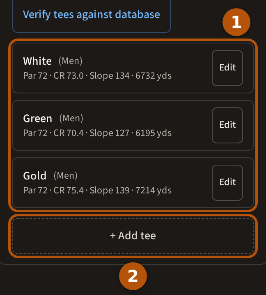The image size is (266, 295).
Task: Click the orange number 2 badge
Action: (x=133, y=276)
